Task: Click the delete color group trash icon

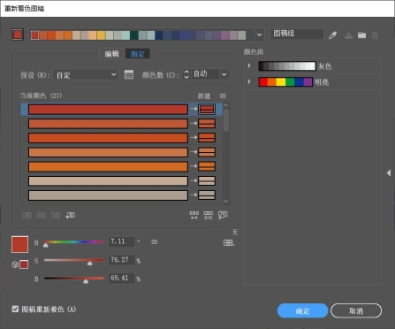Action: click(375, 35)
